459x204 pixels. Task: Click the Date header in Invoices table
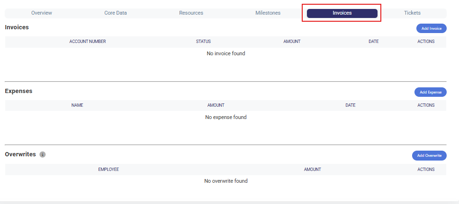(x=373, y=42)
